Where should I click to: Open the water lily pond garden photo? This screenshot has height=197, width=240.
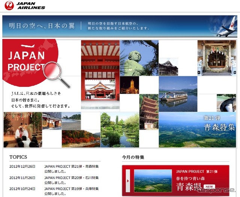click(120, 130)
